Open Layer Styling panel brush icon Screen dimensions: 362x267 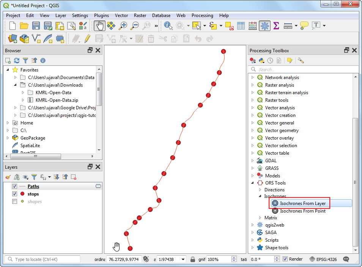8,177
